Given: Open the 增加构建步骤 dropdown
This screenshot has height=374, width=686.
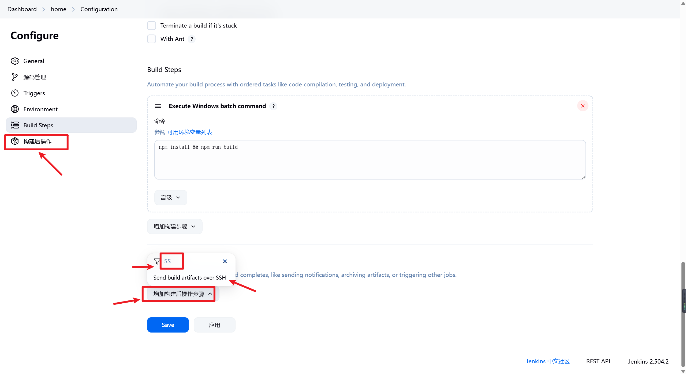Looking at the screenshot, I should 174,227.
